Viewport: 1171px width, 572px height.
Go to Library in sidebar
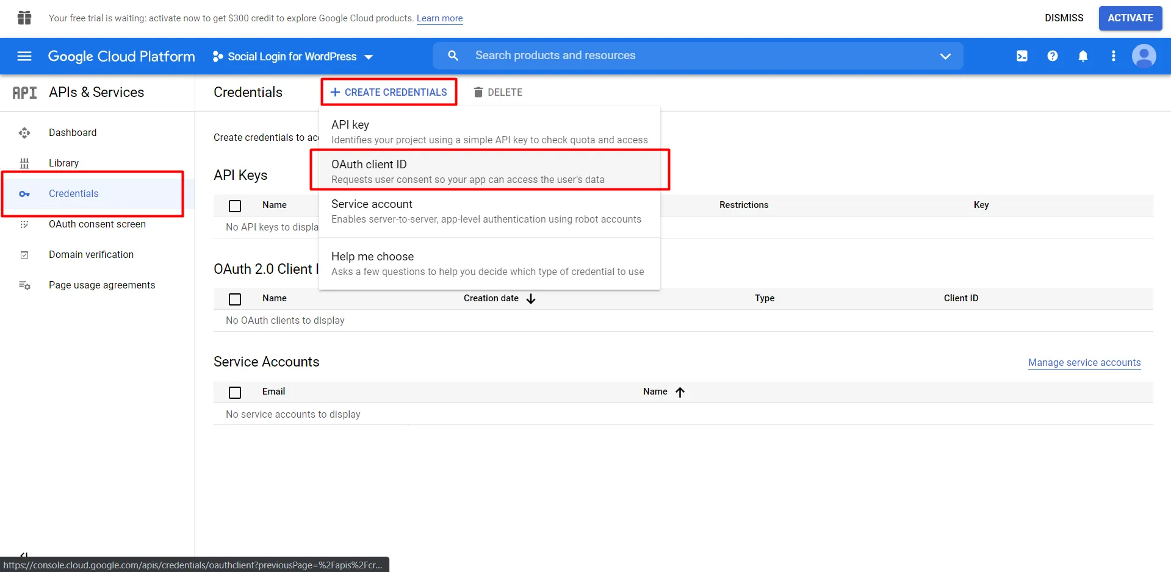(63, 163)
